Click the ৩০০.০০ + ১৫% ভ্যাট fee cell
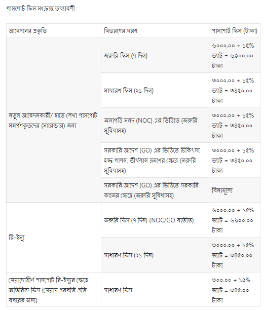The height and width of the screenshot is (310, 264). point(235,290)
